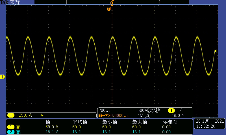Screen dimensions: 226x135
Task: Click the channel 1 ground reference marker
Action: click(3, 77)
